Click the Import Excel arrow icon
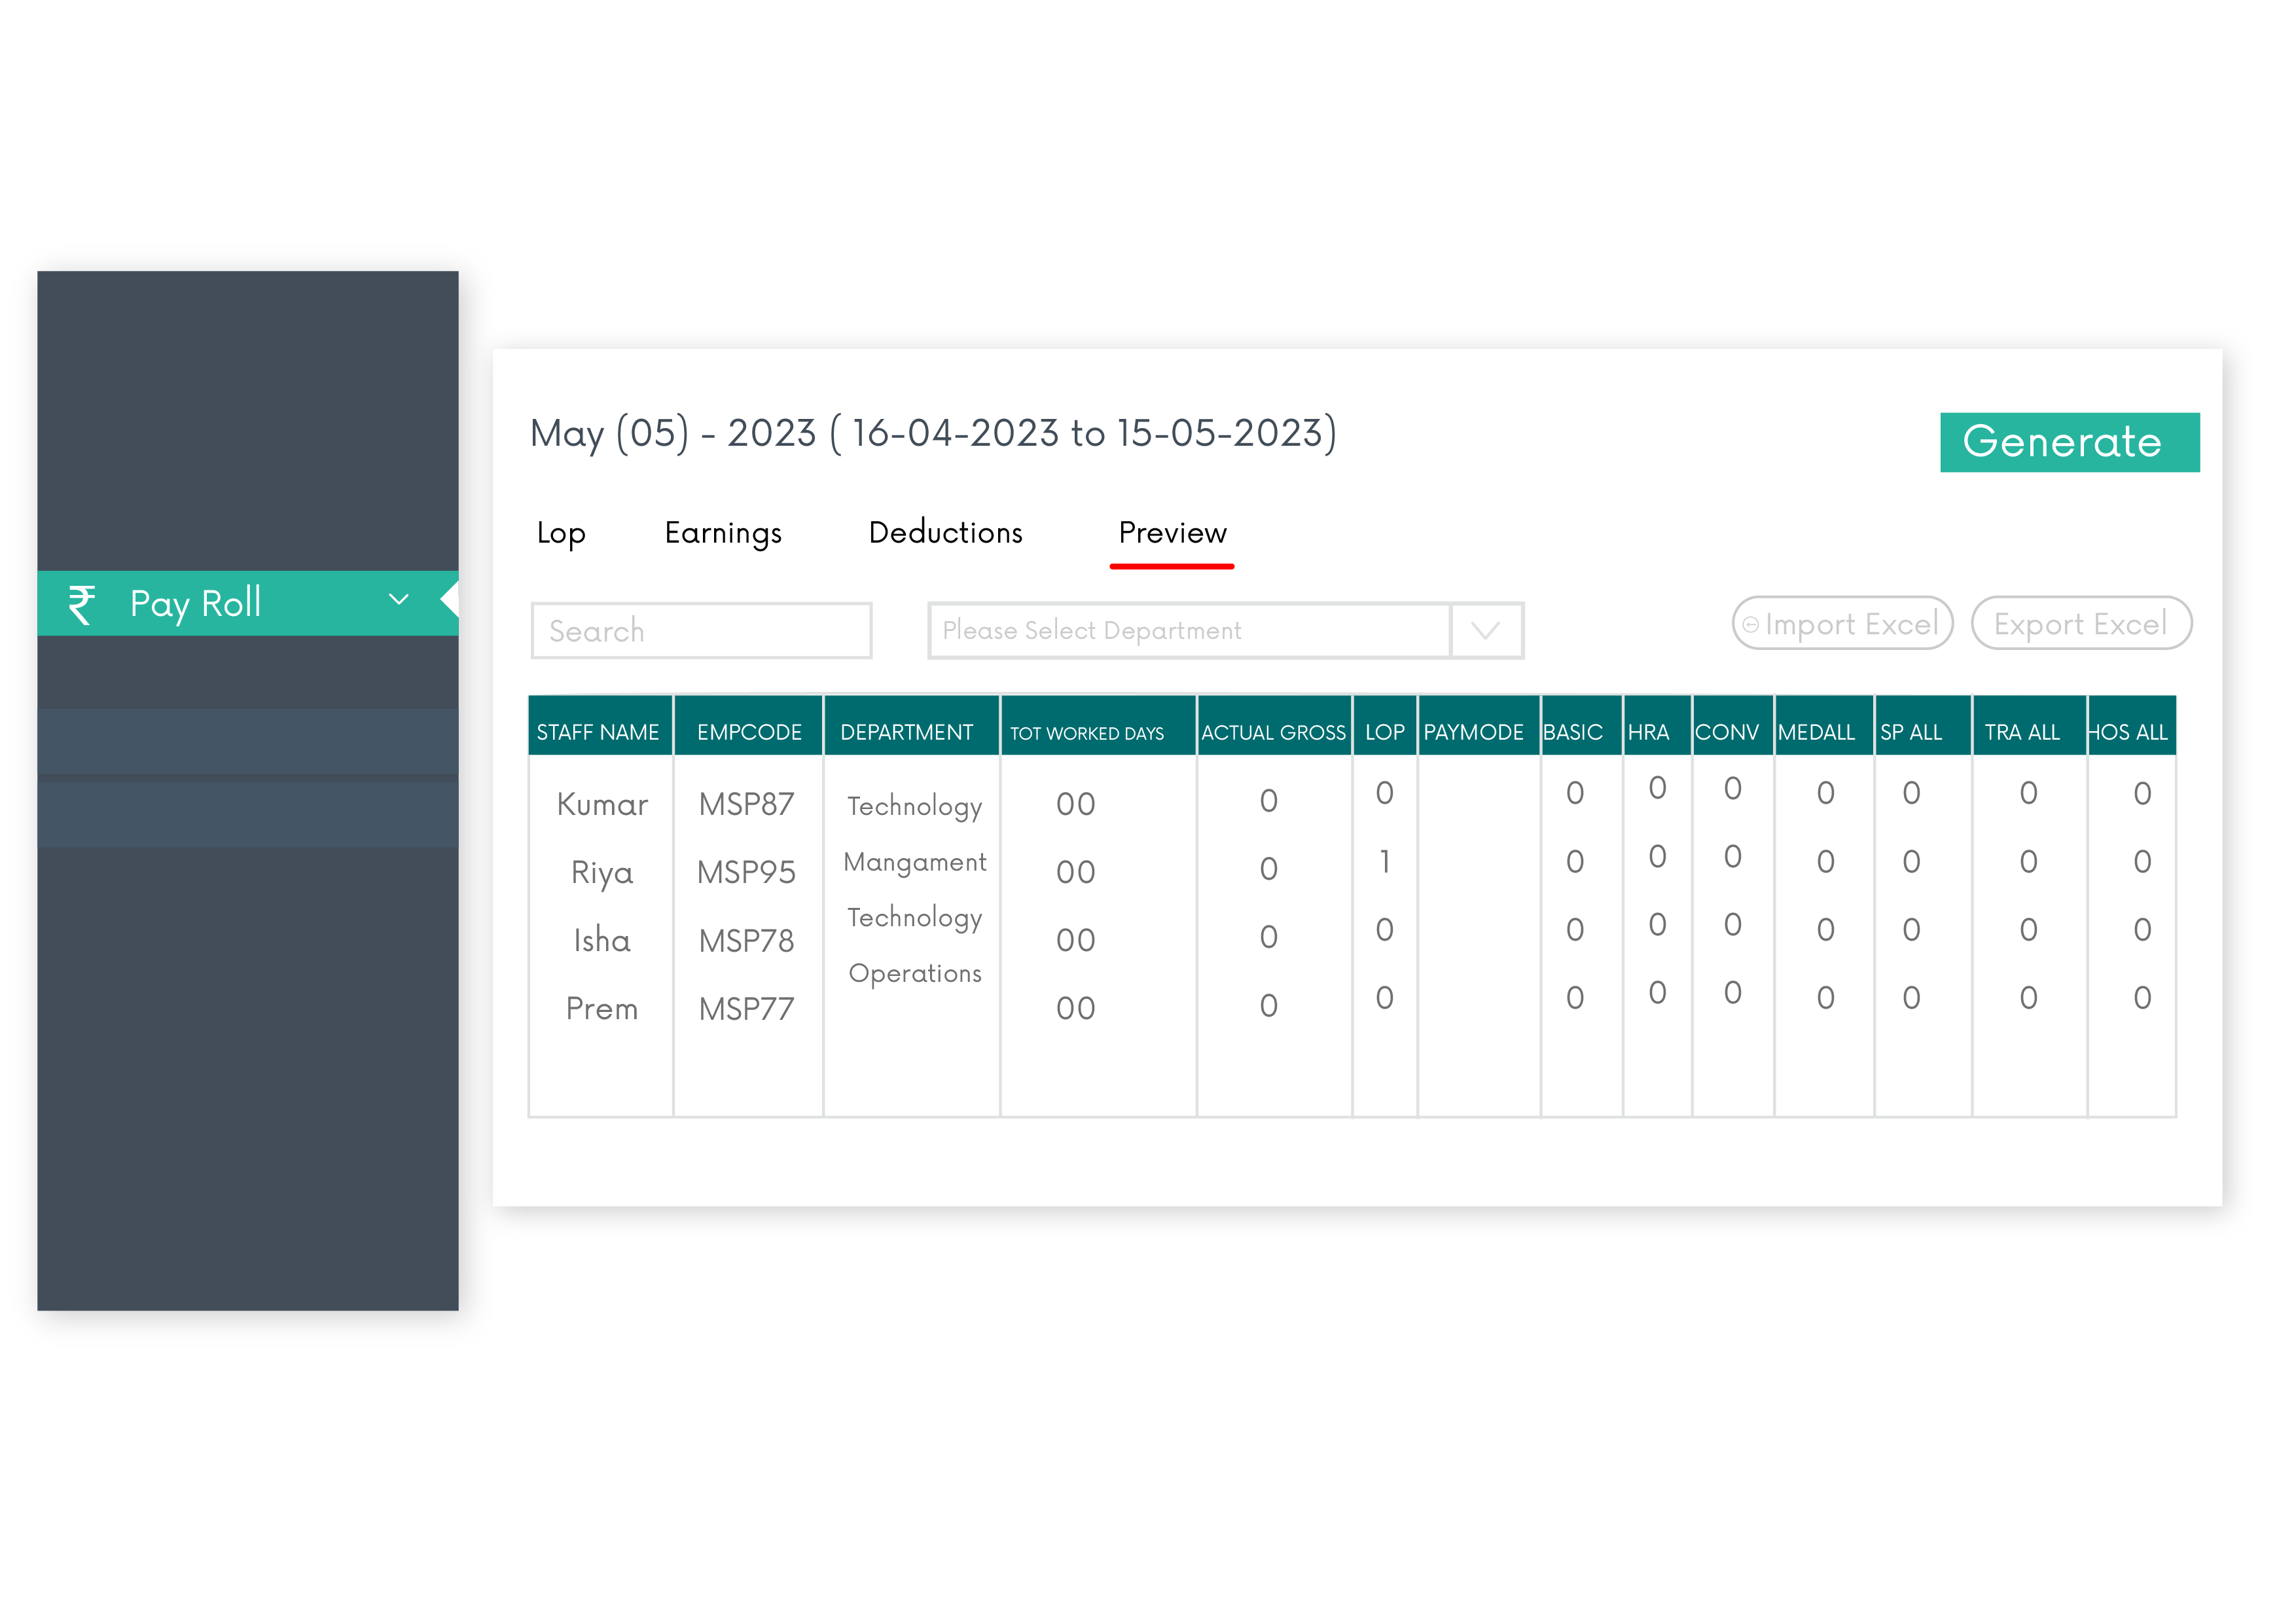2296x1624 pixels. (1750, 625)
